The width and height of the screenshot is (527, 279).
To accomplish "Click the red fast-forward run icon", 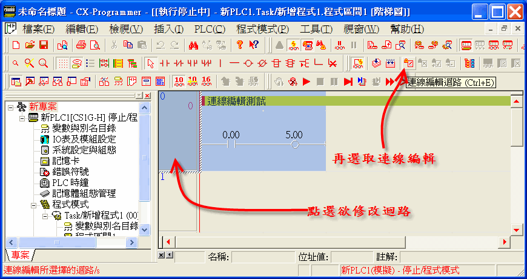I will (x=390, y=82).
